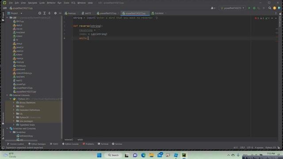The height and width of the screenshot is (159, 283).
Task: Expand Binary Skeletons folder
Action: point(14,102)
